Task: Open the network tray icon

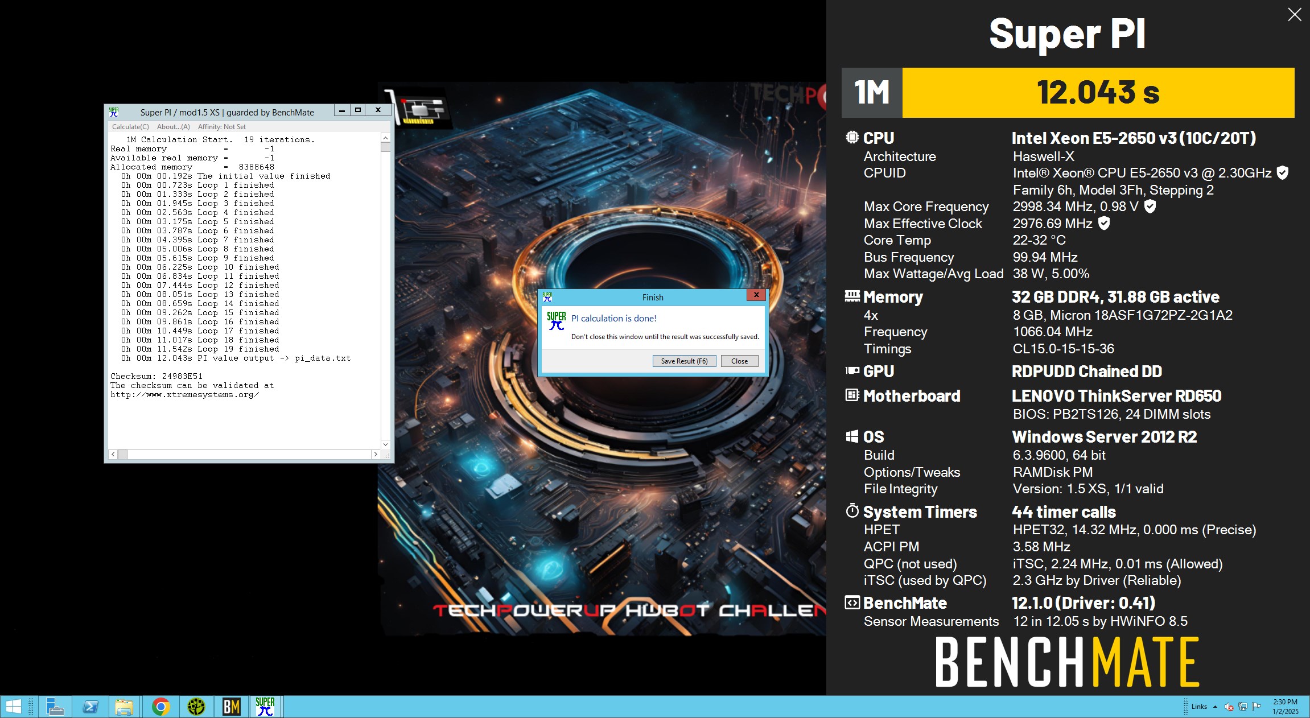Action: coord(1243,707)
